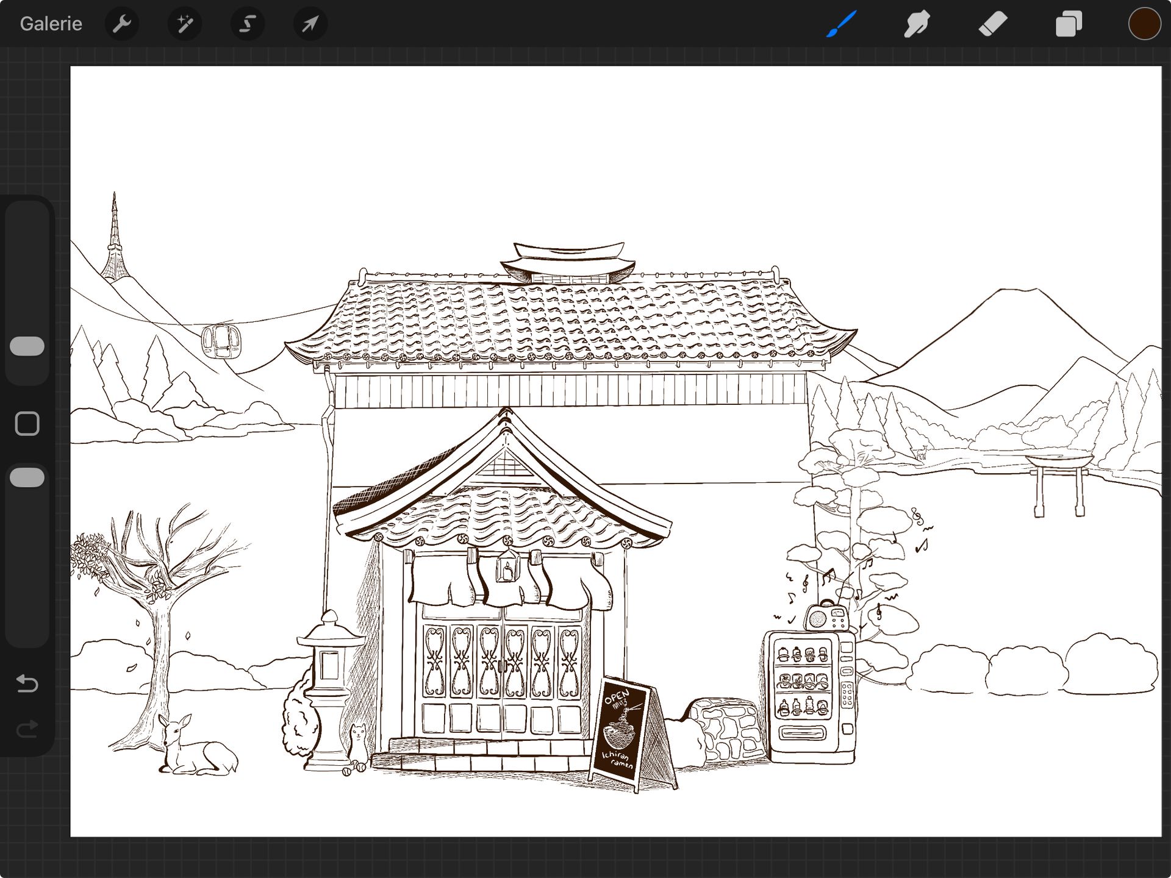1171x878 pixels.
Task: Tap the redo arrow on the sidebar
Action: (27, 730)
